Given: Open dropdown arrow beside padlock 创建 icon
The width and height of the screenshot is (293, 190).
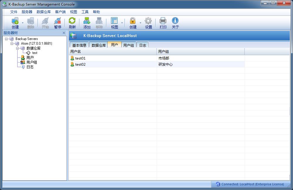Looking at the screenshot, I should [141, 23].
